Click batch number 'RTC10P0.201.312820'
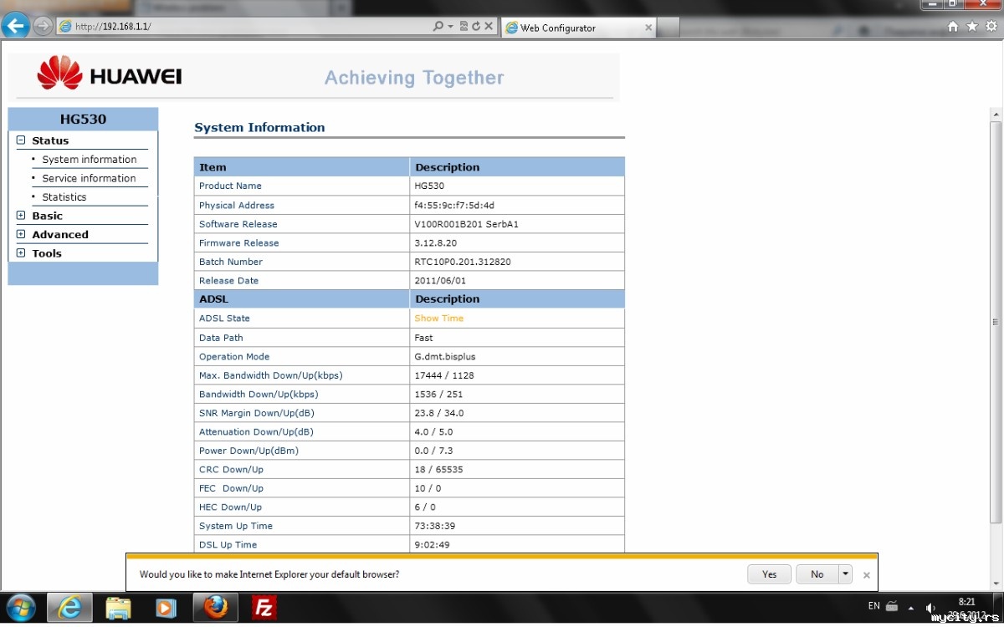The height and width of the screenshot is (627, 1004). pos(463,262)
